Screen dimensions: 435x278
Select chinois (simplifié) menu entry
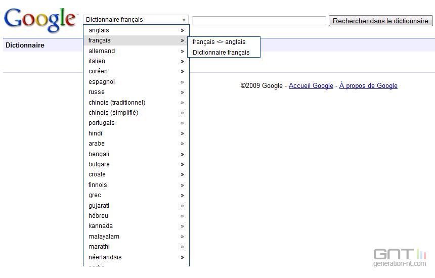point(113,113)
